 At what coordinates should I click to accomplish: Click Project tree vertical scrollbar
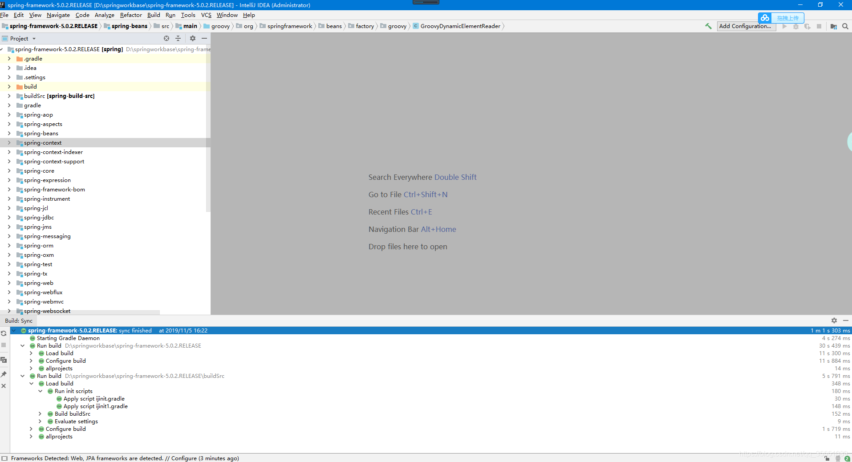click(x=208, y=129)
